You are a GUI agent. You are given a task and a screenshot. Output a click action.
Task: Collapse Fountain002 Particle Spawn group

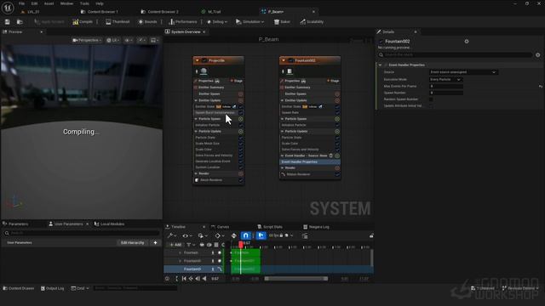[282, 119]
